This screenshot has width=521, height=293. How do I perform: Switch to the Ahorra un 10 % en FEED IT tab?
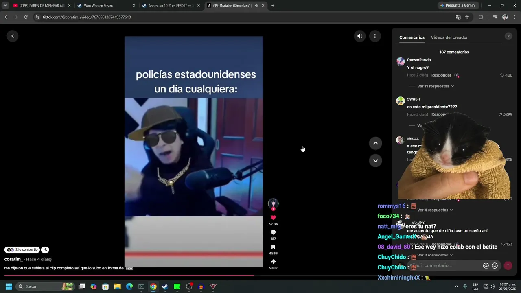point(170,6)
